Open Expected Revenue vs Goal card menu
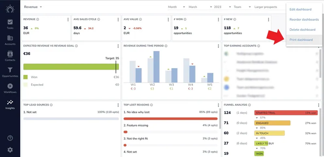The image size is (324, 157). point(118,46)
